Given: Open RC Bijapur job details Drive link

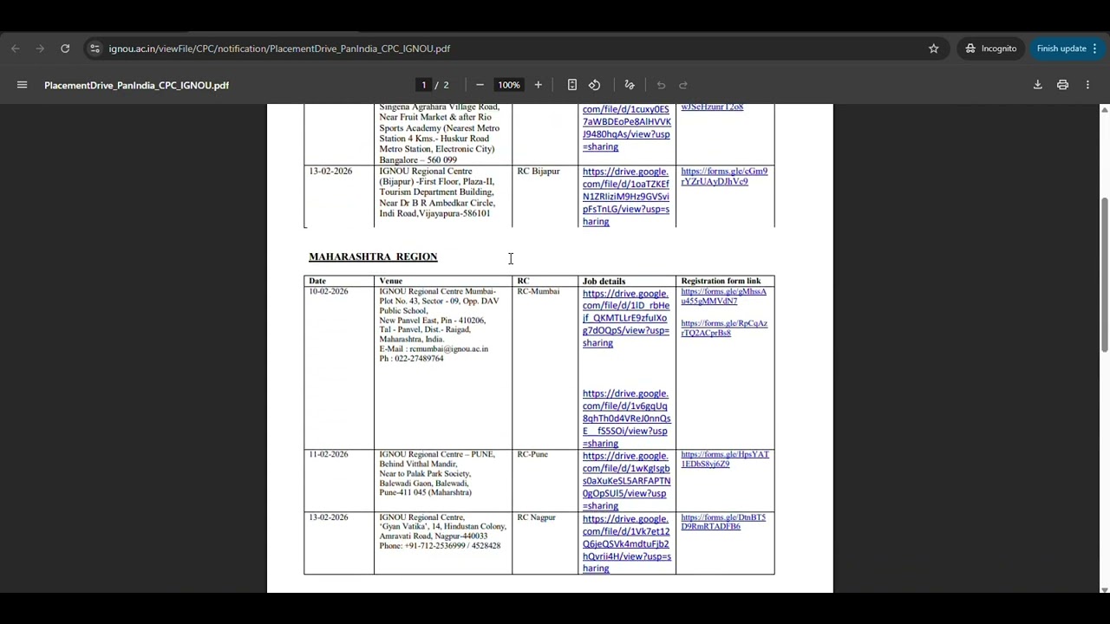Looking at the screenshot, I should click(626, 197).
